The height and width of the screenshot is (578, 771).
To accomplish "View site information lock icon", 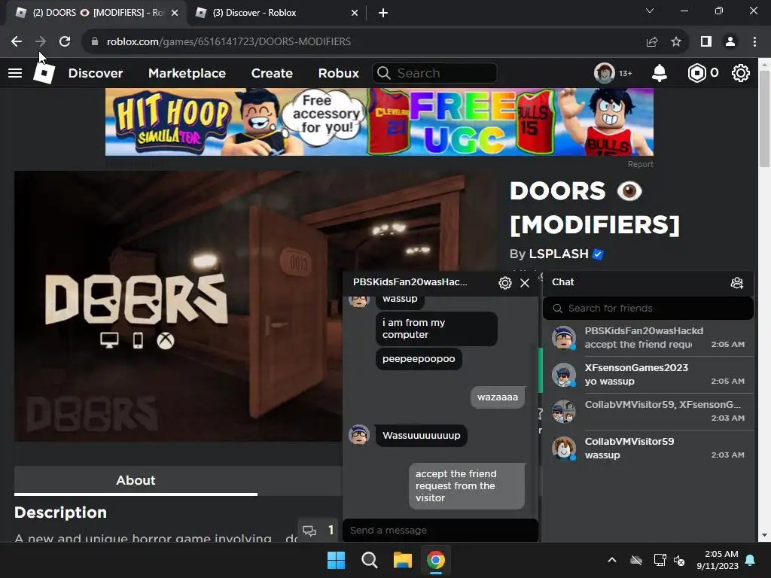I will (x=95, y=41).
